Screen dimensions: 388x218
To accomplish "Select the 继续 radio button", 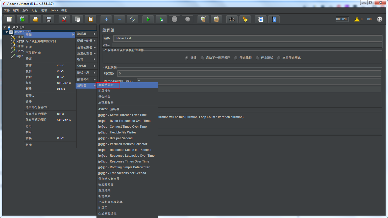I will pos(187,58).
